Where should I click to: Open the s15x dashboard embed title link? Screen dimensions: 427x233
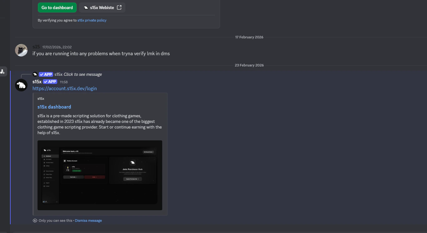click(54, 107)
